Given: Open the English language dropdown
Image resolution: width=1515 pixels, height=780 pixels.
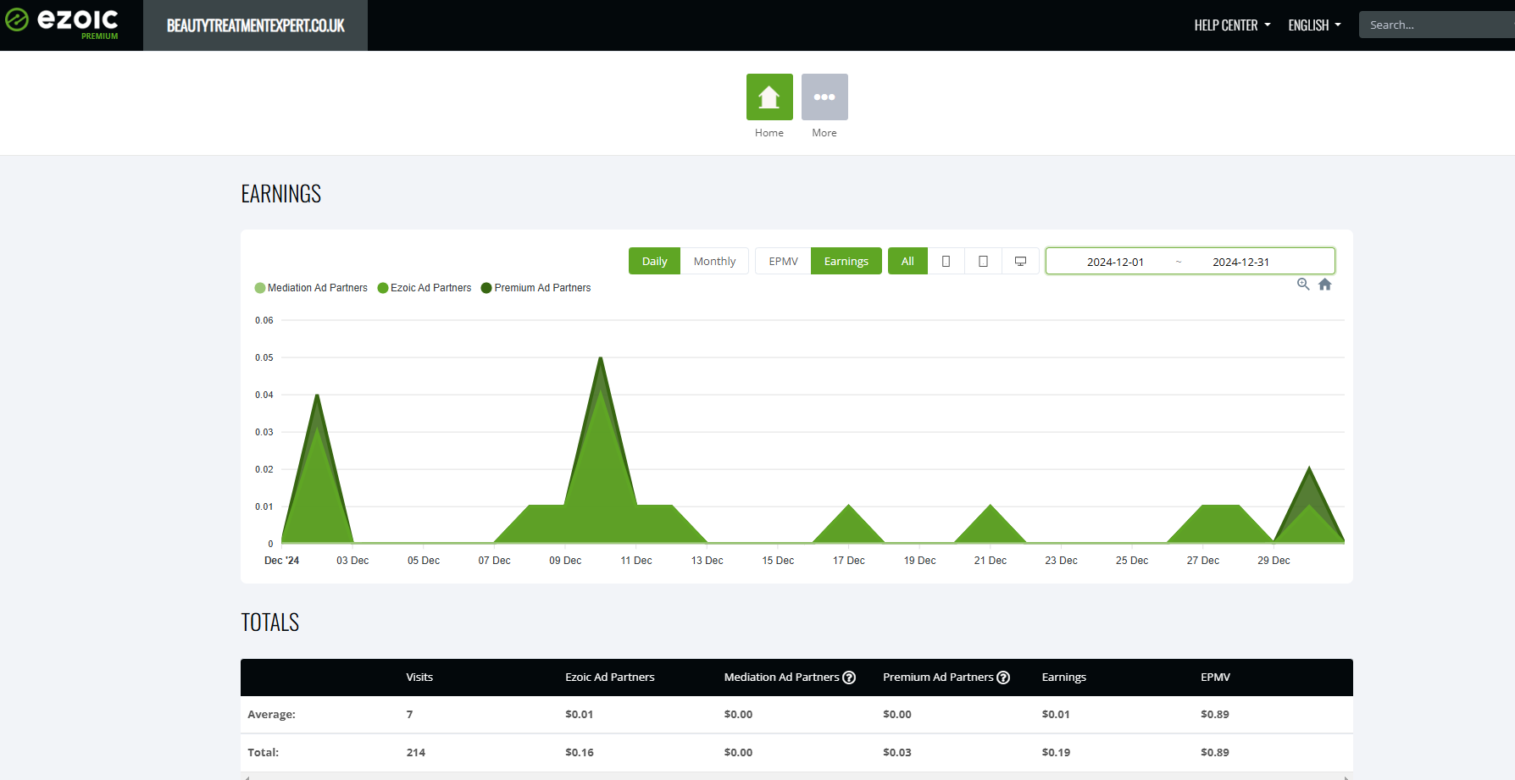Looking at the screenshot, I should 1314,25.
